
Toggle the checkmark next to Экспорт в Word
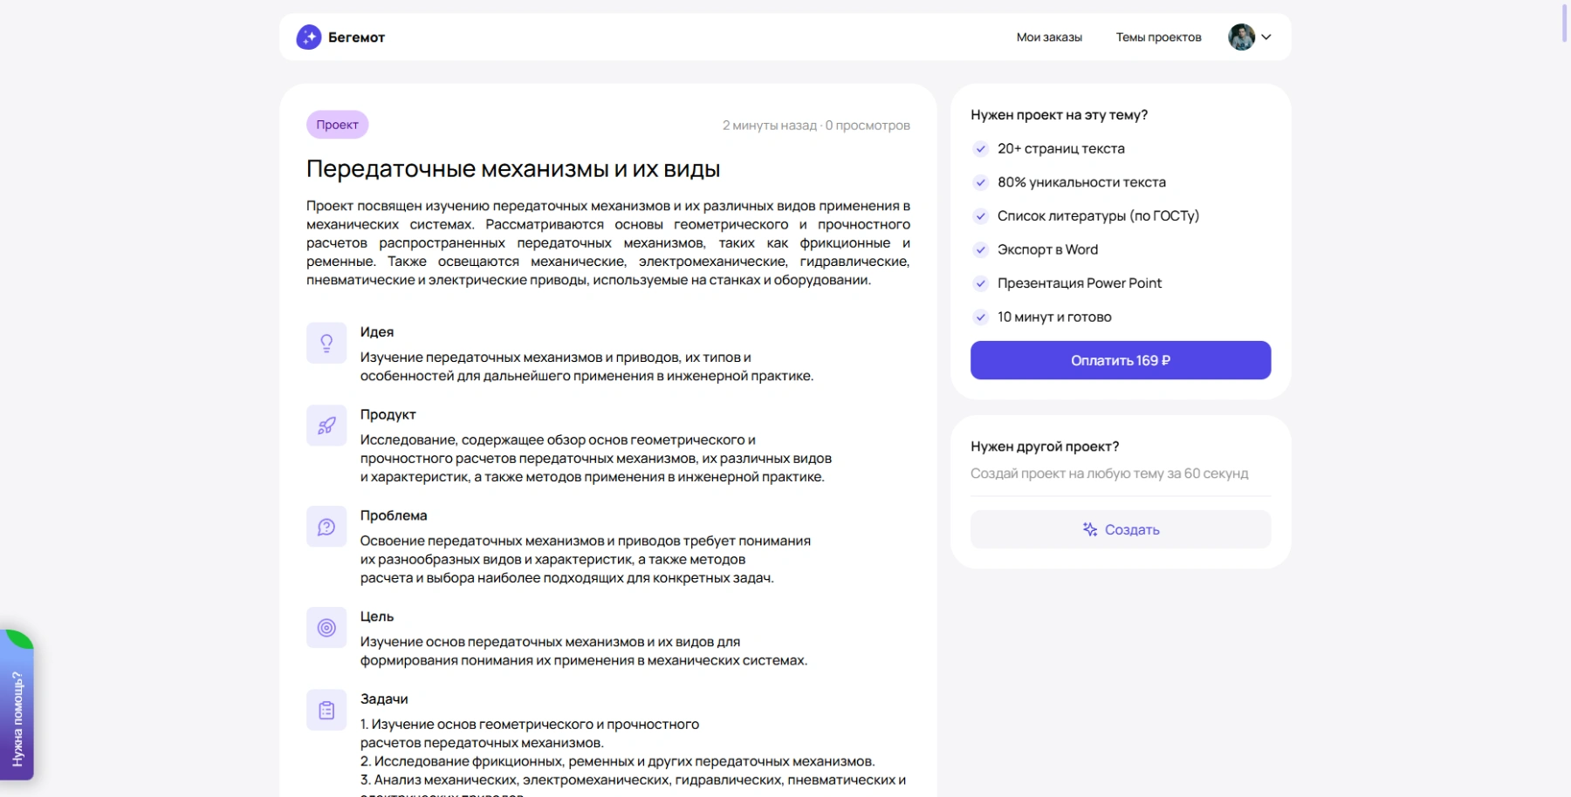[x=979, y=249]
